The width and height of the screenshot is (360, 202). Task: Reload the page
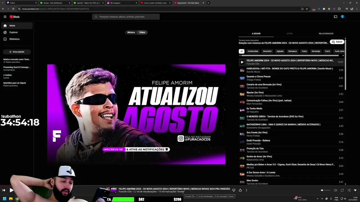(x=13, y=9)
